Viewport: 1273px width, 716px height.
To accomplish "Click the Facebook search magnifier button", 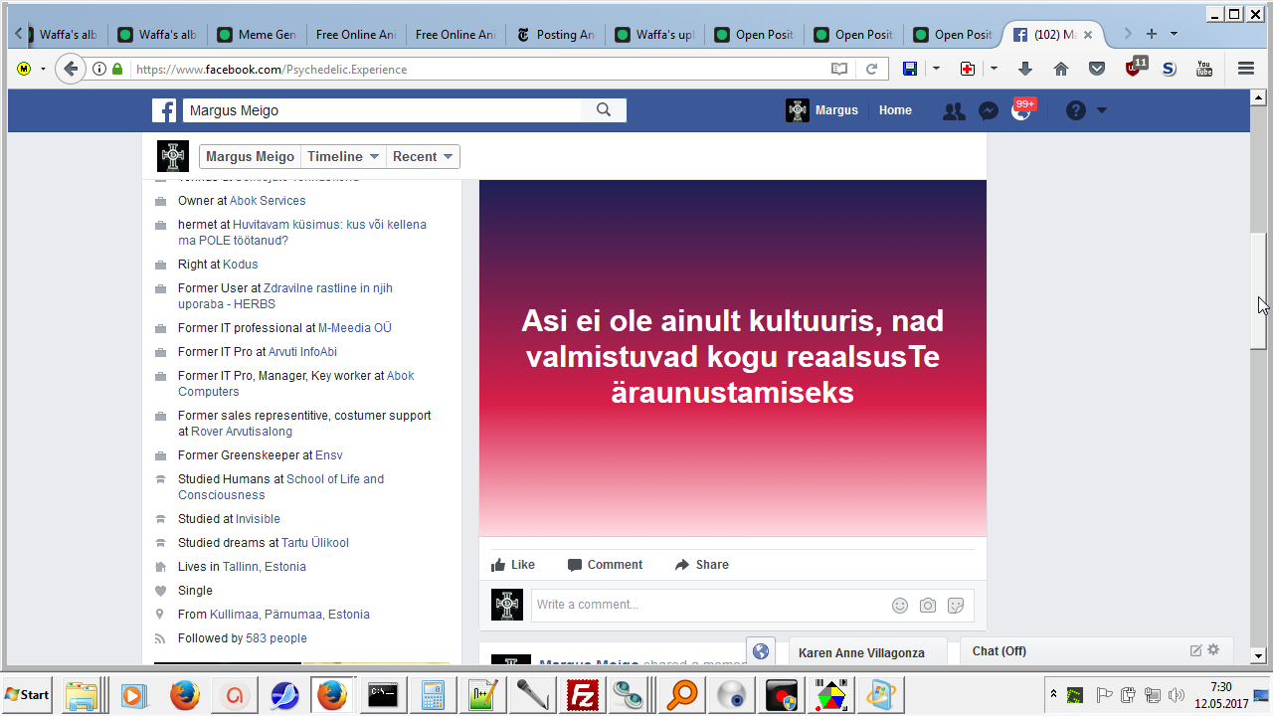I will (604, 110).
